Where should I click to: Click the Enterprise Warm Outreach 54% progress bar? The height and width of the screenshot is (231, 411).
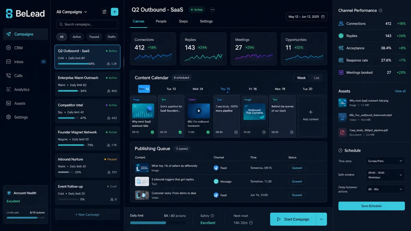(x=68, y=91)
